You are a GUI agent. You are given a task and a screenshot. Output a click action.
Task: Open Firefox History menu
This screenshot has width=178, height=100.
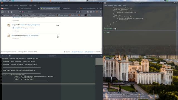point(16,6)
